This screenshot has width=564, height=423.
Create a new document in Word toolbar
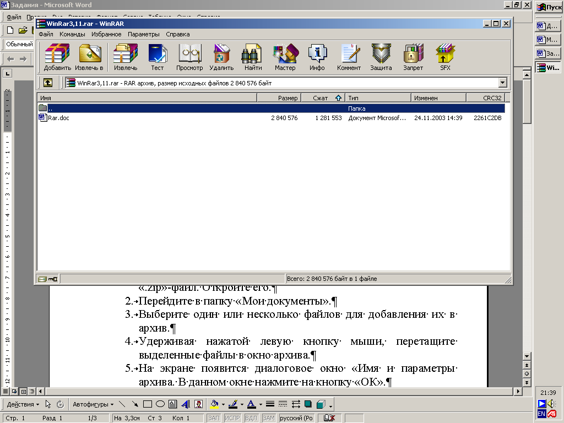point(10,30)
